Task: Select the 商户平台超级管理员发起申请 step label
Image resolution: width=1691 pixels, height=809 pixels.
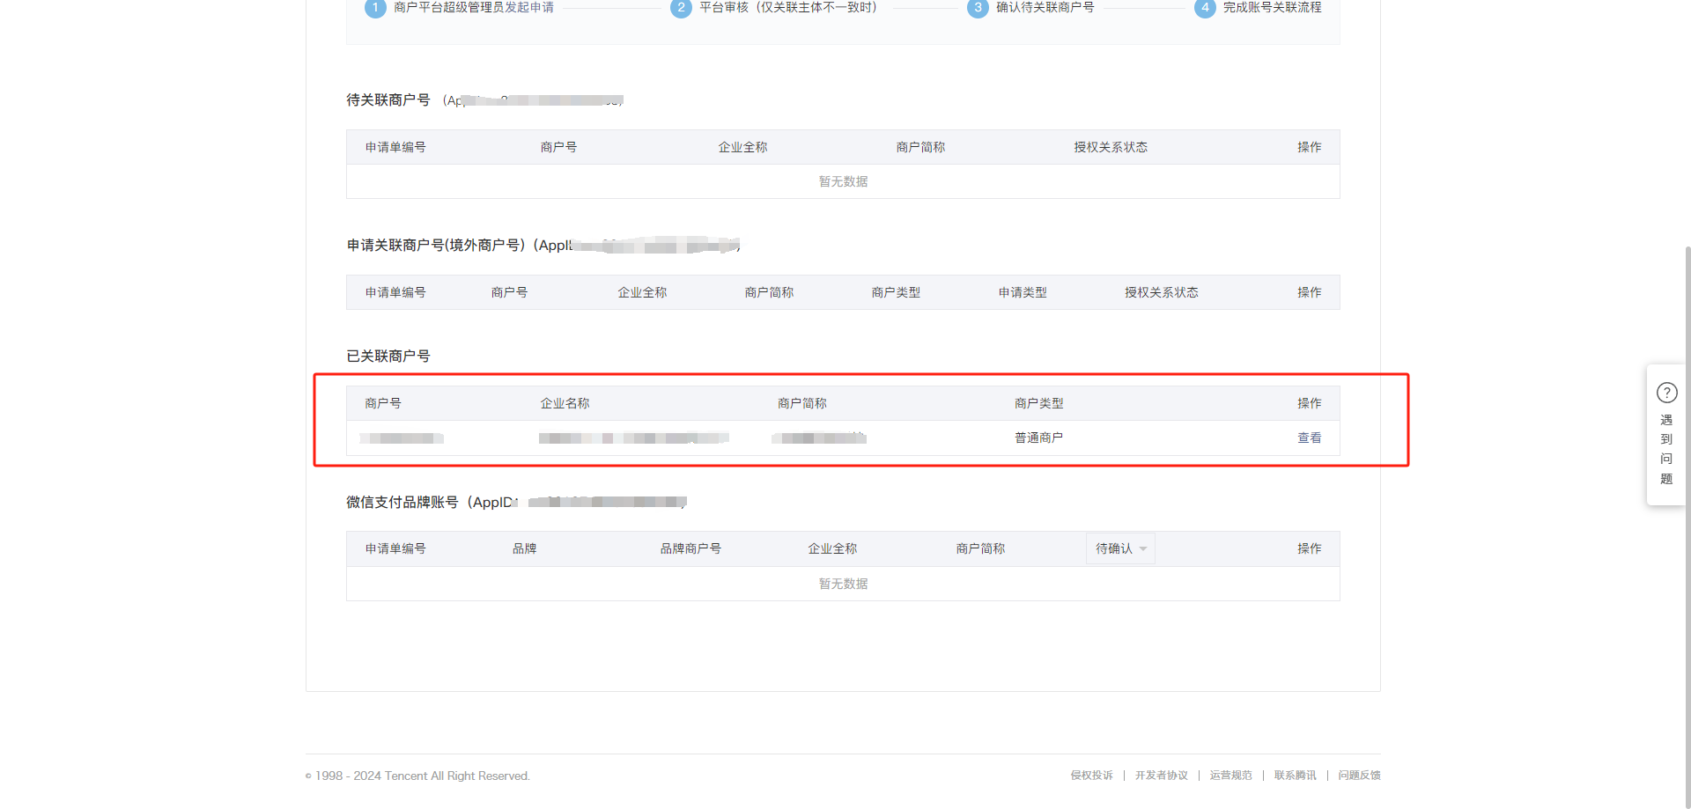Action: tap(474, 7)
